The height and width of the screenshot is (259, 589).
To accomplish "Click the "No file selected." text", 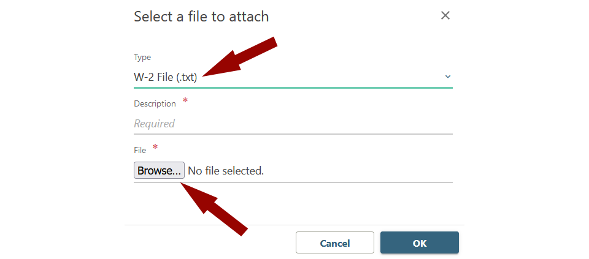I will tap(226, 171).
